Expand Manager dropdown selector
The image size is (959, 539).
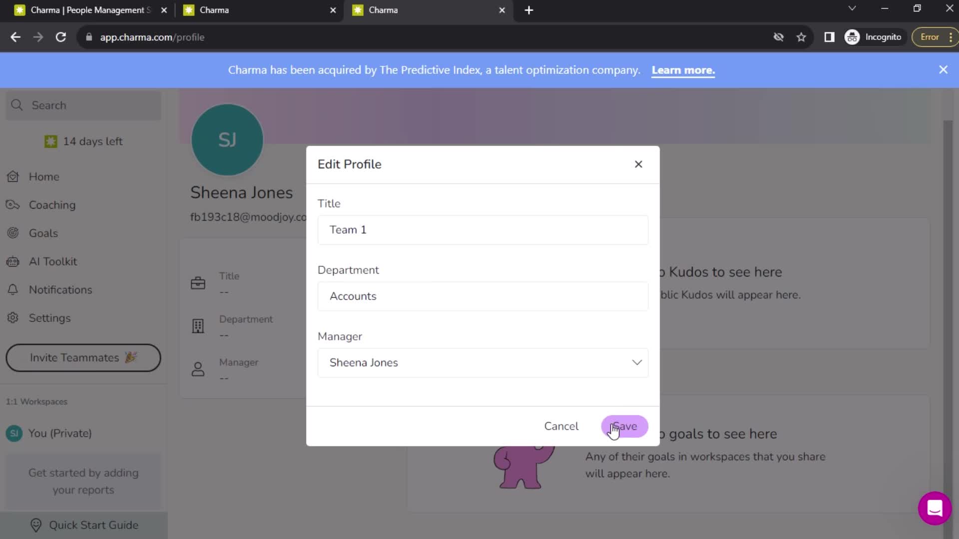point(637,363)
